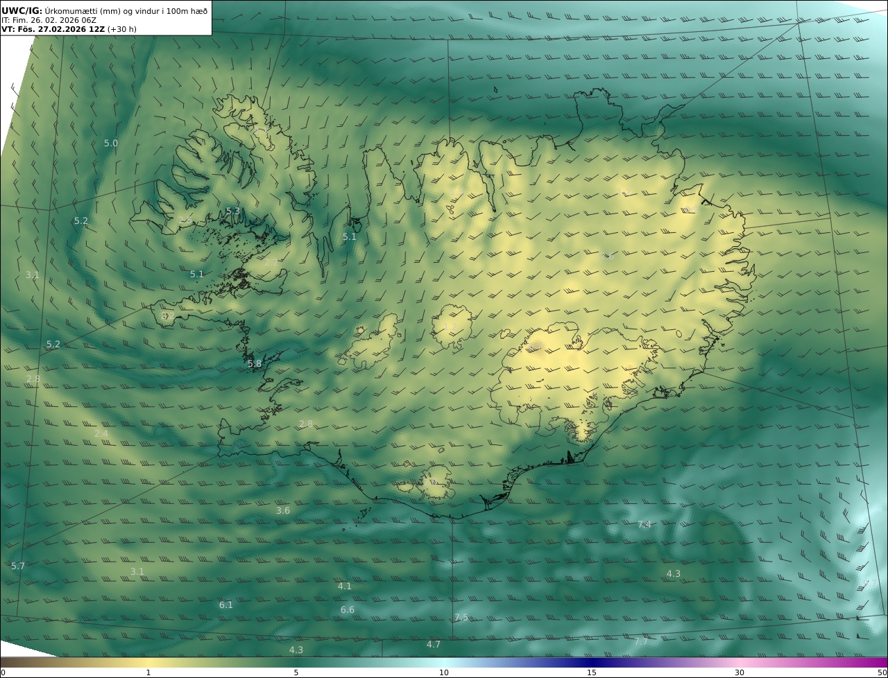This screenshot has height=678, width=888.
Task: Click the initial time text 'IT: Fim. 26. 02. 2026 06Z'
Action: click(x=49, y=20)
